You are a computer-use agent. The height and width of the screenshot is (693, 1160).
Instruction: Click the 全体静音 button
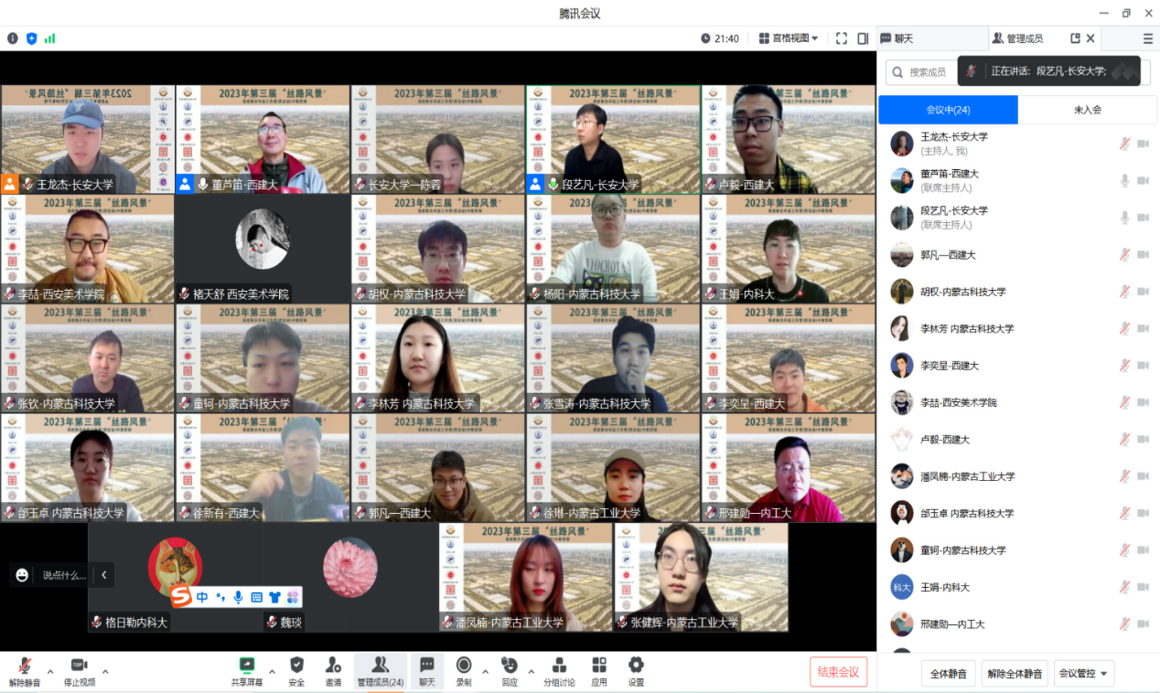pos(948,674)
